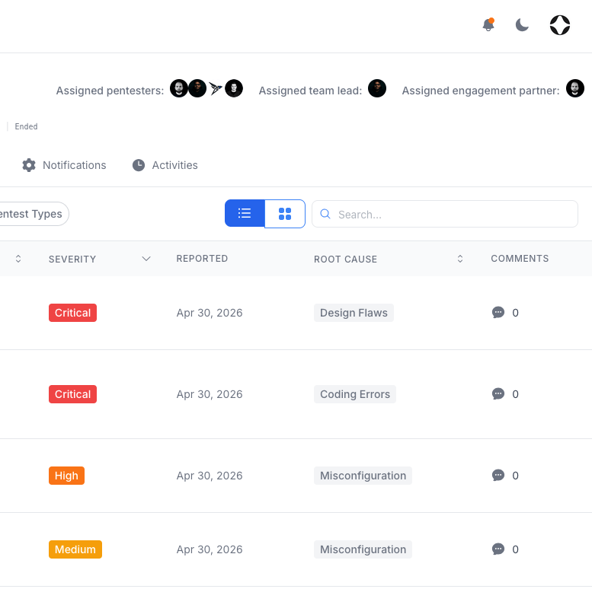Open the Notifications tab

[x=64, y=165]
